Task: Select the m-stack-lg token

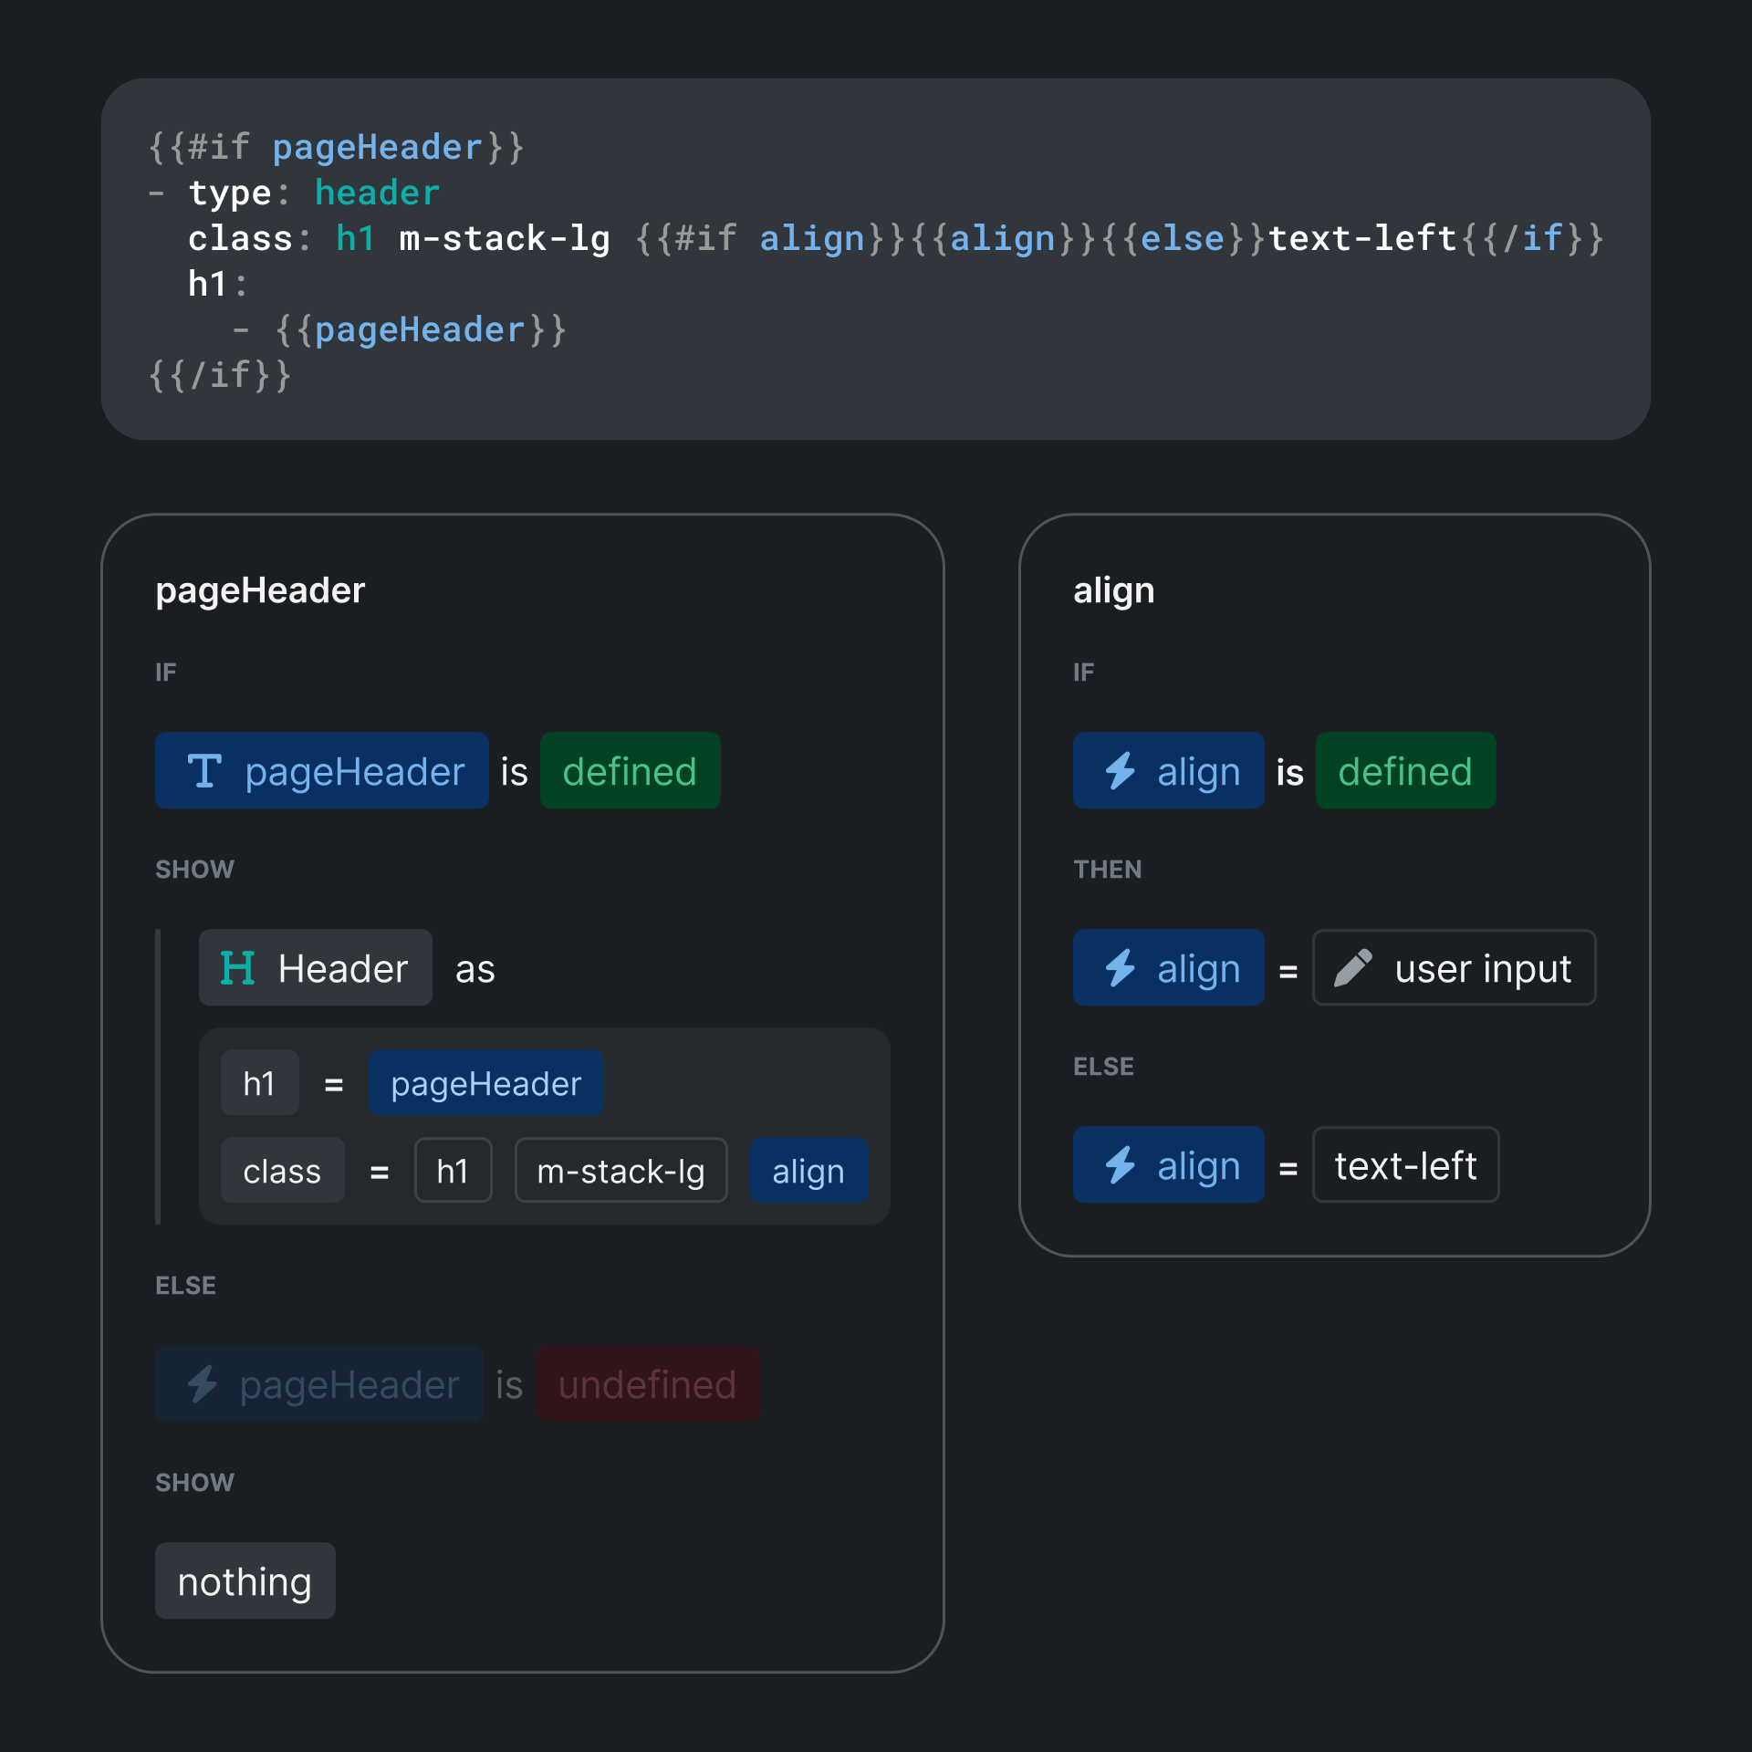Action: [x=620, y=1171]
